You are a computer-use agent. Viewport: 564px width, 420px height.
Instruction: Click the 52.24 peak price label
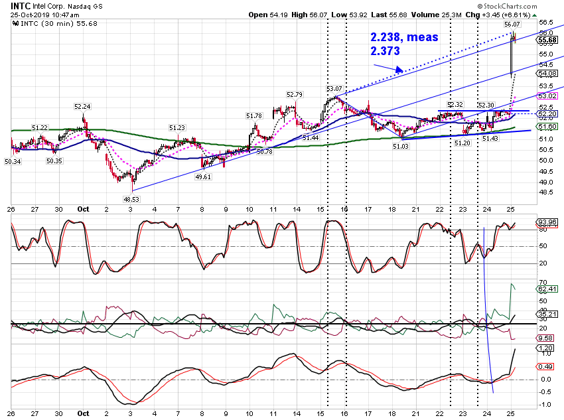click(82, 106)
